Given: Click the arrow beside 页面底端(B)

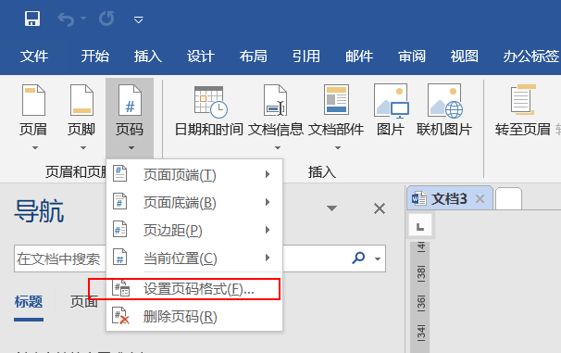Looking at the screenshot, I should [x=268, y=202].
